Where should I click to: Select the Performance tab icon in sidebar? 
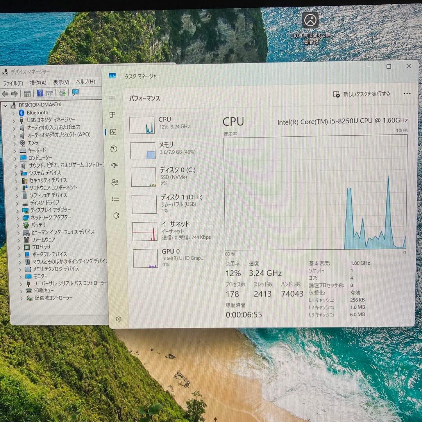(112, 132)
